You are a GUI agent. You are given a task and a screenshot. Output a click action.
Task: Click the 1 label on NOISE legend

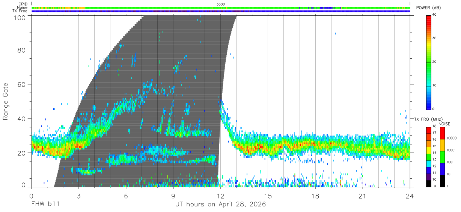click(447, 186)
